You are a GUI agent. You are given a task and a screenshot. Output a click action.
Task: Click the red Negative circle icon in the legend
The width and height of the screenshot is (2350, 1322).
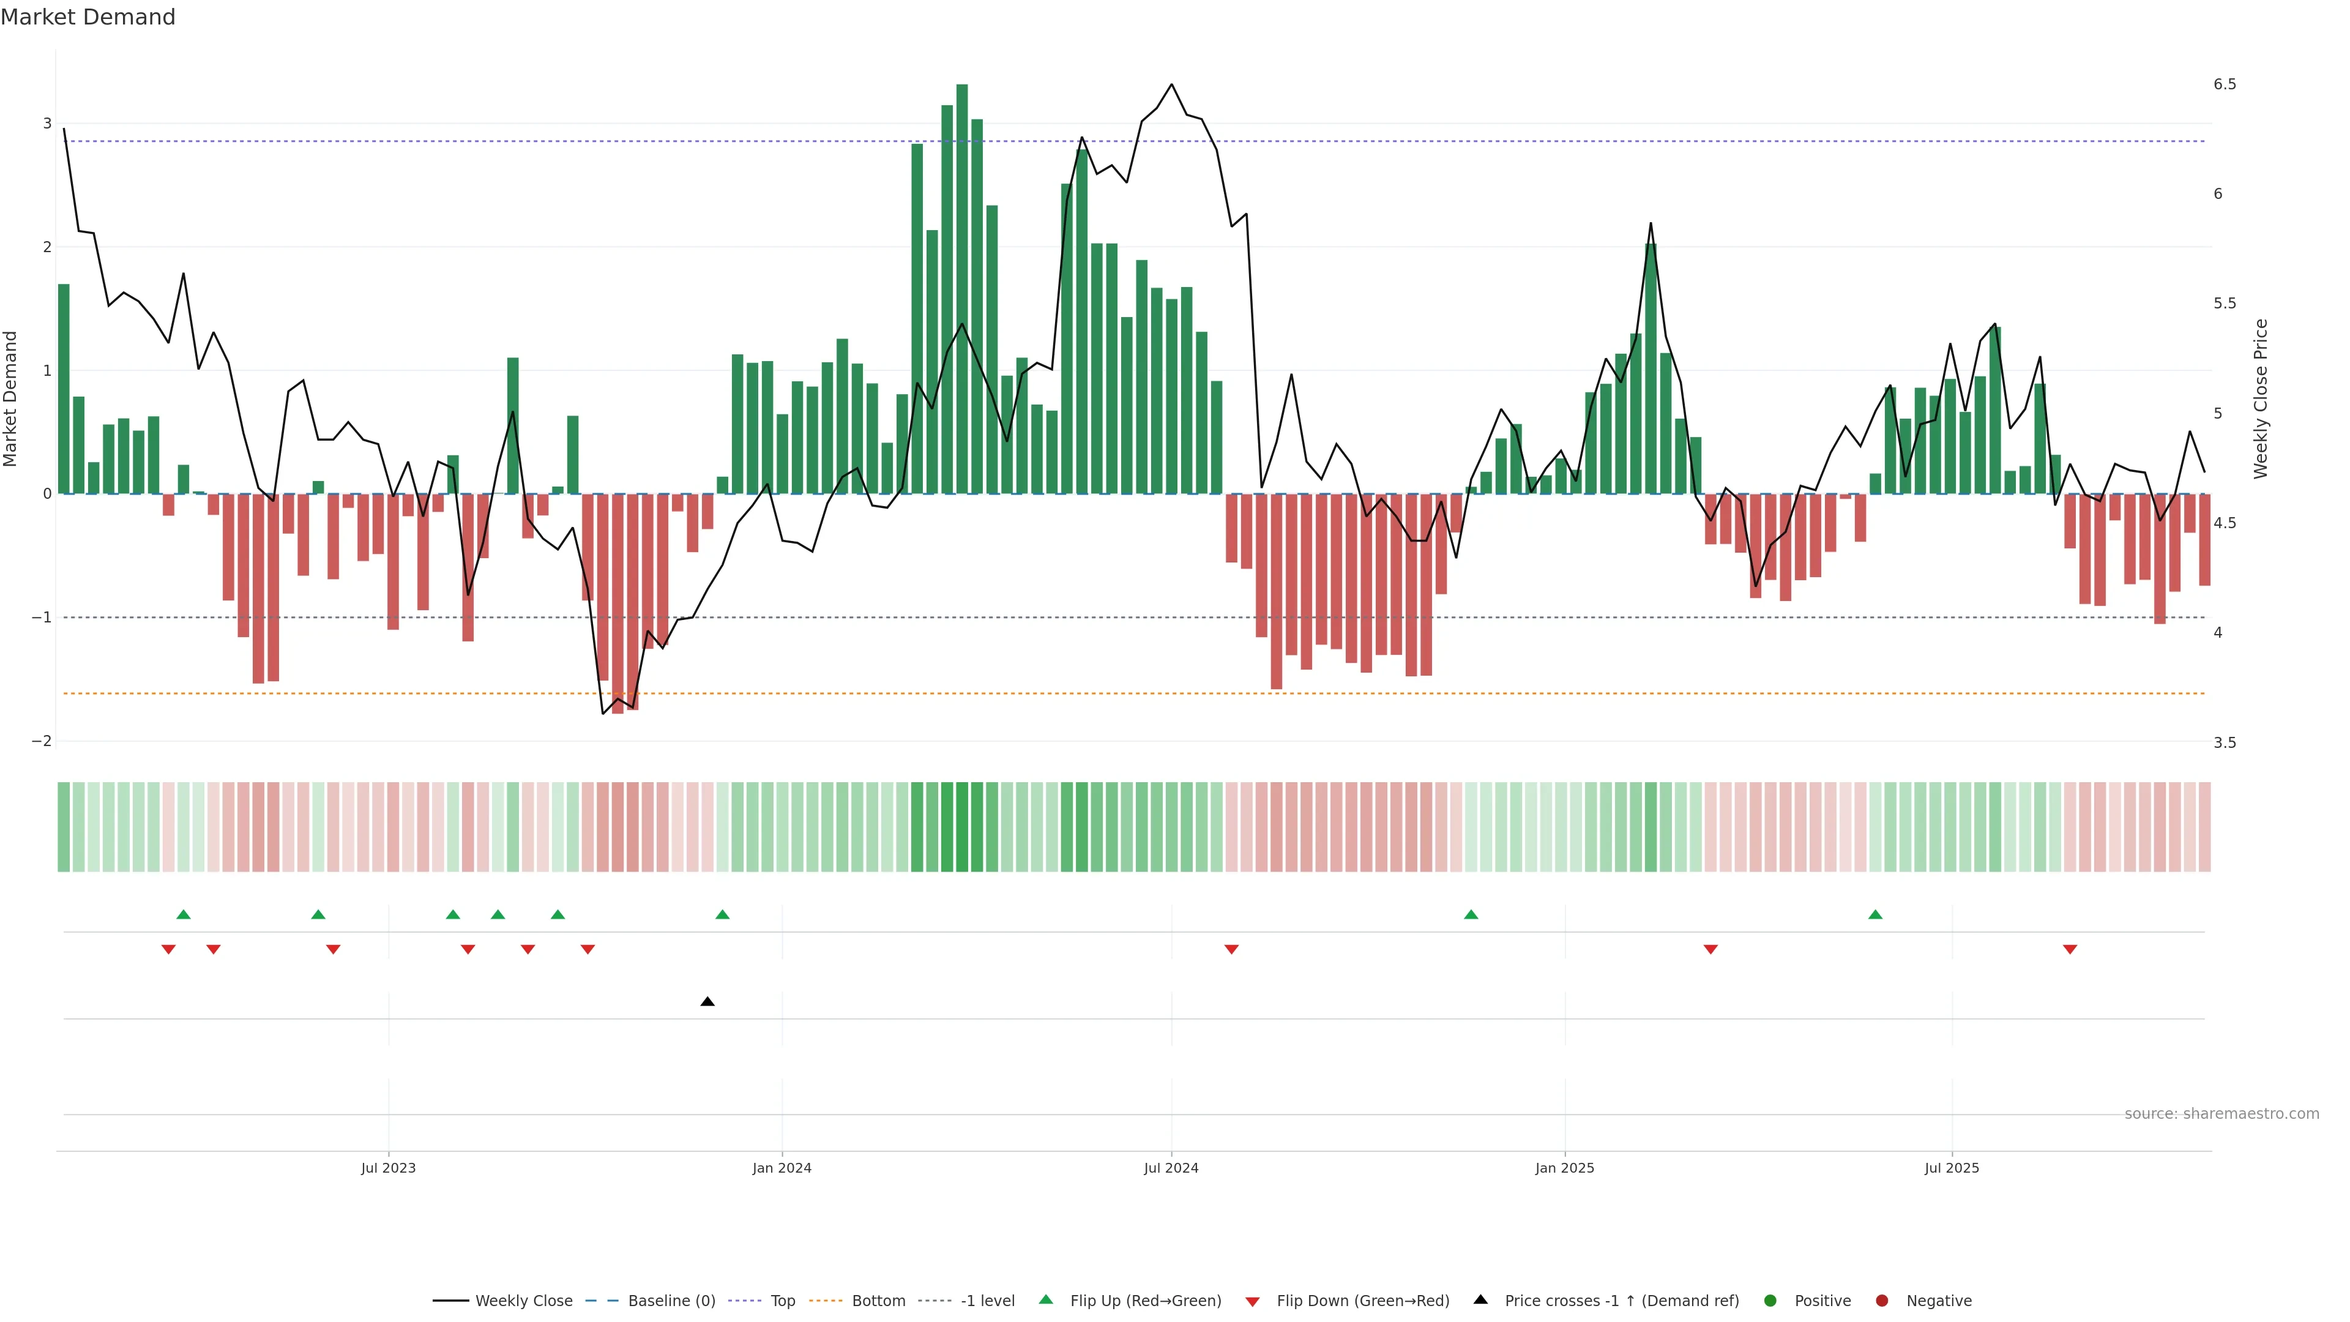pyautogui.click(x=1881, y=1300)
